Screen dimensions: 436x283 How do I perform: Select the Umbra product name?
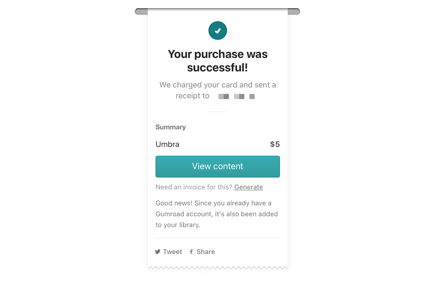(x=167, y=144)
